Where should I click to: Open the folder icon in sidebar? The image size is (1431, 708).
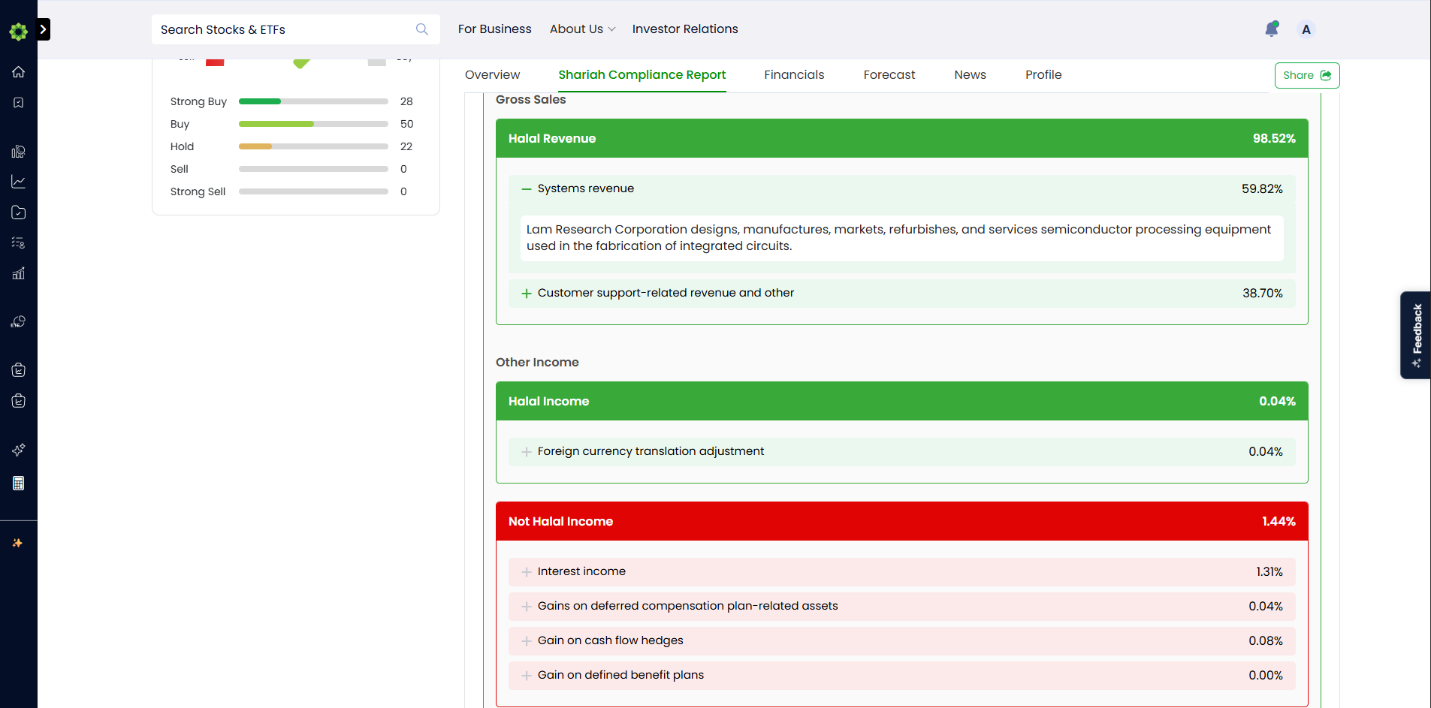point(19,212)
